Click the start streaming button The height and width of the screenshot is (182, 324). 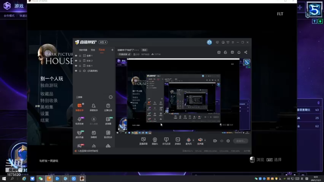240,141
